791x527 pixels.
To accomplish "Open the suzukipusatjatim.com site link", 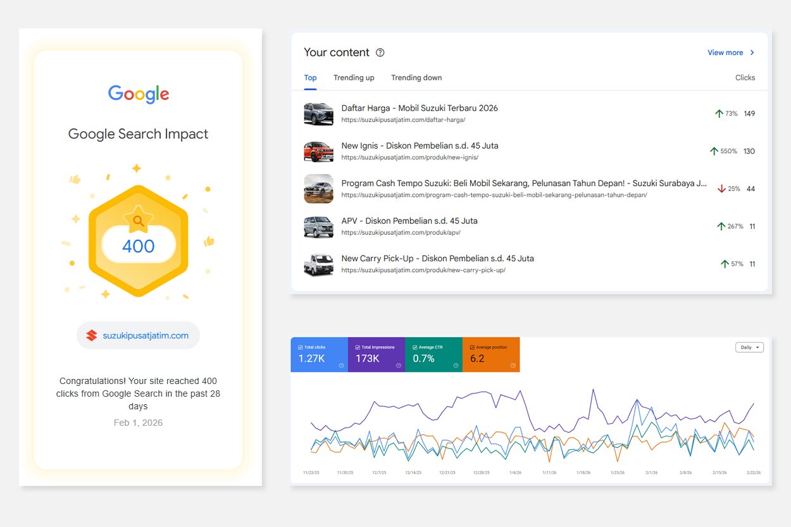I will pos(146,335).
